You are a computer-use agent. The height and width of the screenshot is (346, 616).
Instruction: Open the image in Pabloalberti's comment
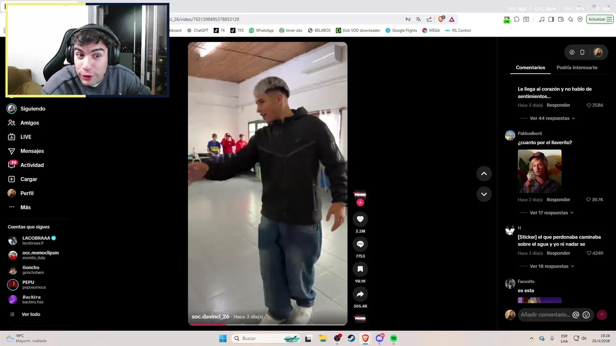(x=539, y=171)
